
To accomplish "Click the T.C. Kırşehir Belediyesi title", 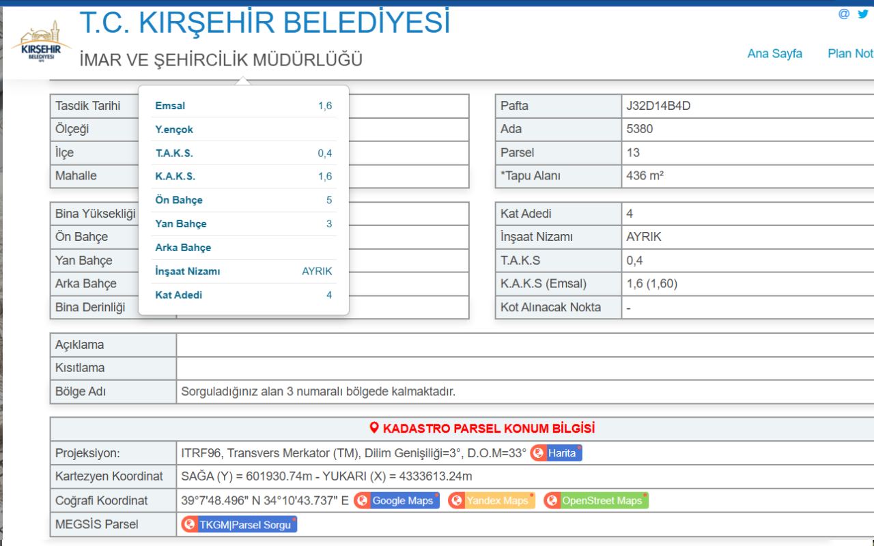I will (x=265, y=22).
